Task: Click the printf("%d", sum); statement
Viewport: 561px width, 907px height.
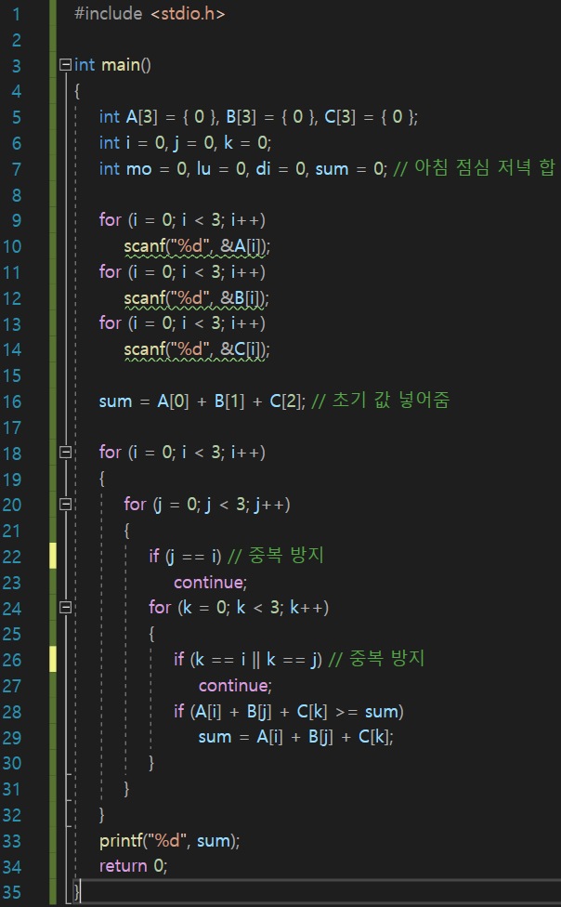Action: [169, 840]
